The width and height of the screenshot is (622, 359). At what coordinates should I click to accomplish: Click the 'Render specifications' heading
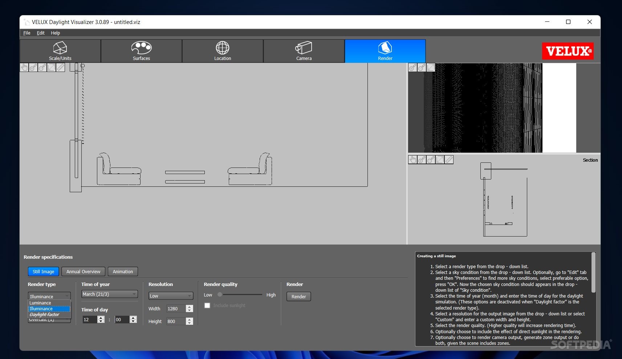[48, 257]
